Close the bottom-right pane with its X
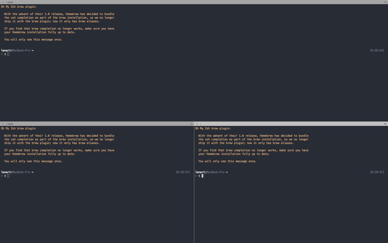 197,124
